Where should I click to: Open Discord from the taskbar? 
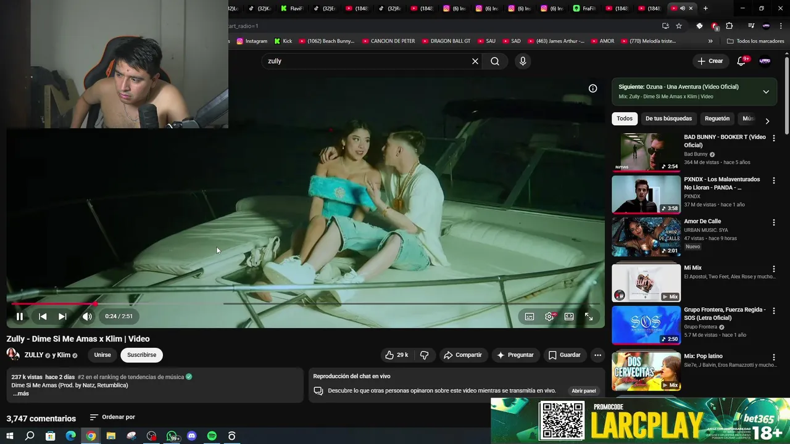pos(191,436)
